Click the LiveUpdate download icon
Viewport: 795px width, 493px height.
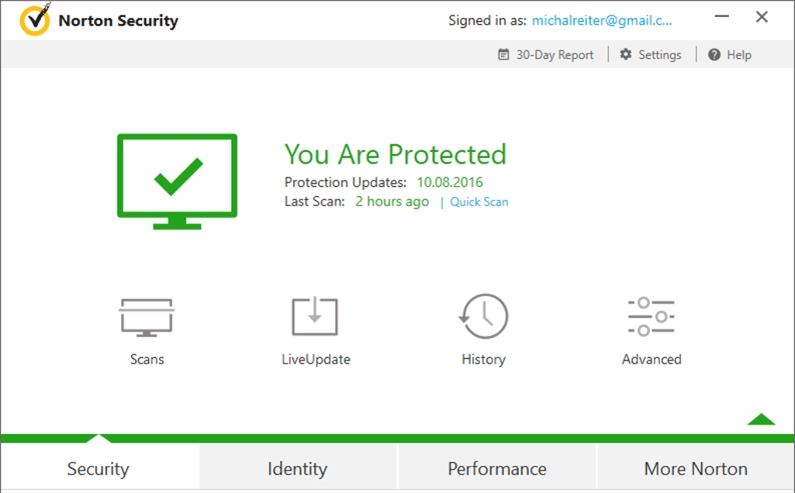coord(314,316)
